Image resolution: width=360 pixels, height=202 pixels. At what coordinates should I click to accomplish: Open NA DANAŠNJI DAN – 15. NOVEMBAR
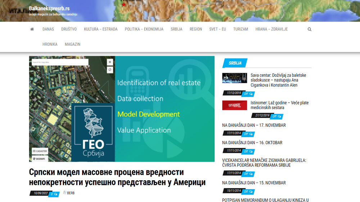[x=254, y=183]
